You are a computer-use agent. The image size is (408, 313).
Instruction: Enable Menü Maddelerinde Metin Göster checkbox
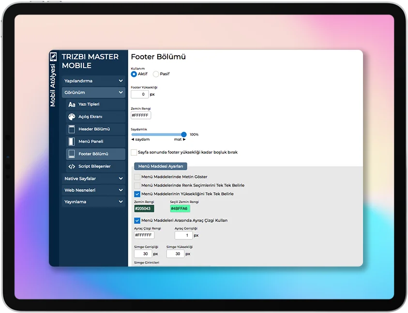coord(137,177)
